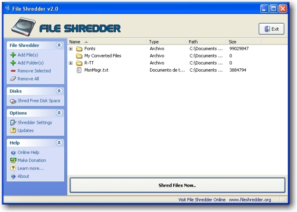Click the green plus Add File(s) icon
297x212 pixels.
coord(13,55)
